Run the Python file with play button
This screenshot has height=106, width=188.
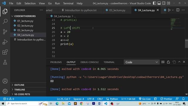169,10
